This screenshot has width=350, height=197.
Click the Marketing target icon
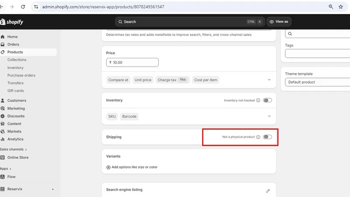click(x=3, y=108)
